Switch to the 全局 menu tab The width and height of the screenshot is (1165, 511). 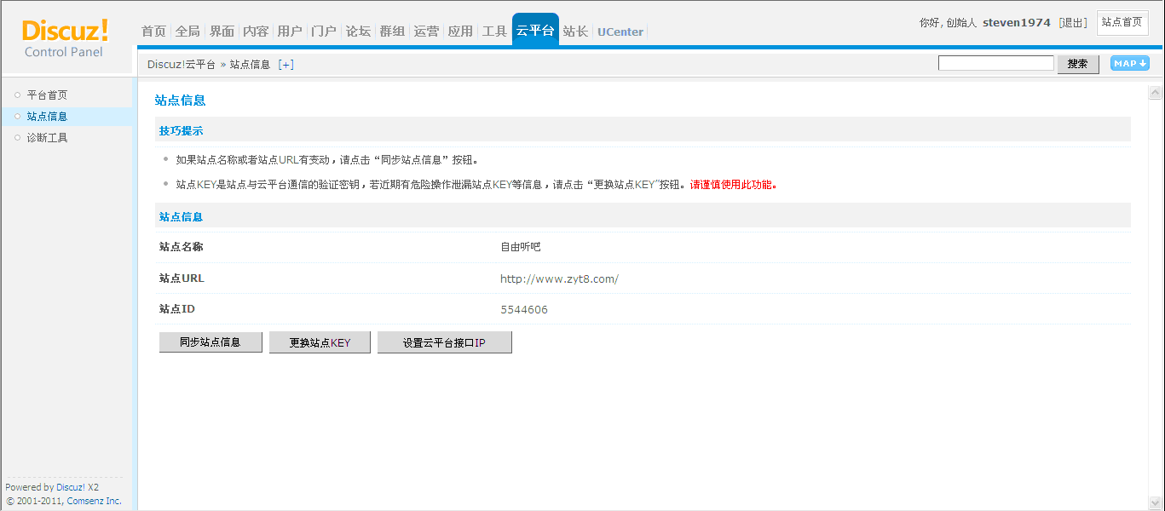[187, 32]
